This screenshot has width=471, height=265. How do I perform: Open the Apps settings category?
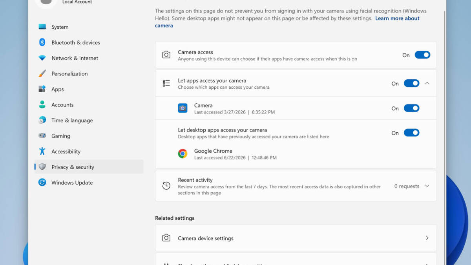click(x=89, y=89)
